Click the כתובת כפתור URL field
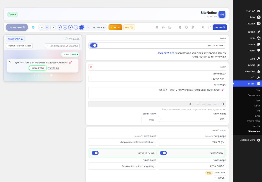This screenshot has width=262, height=182. pos(122,166)
